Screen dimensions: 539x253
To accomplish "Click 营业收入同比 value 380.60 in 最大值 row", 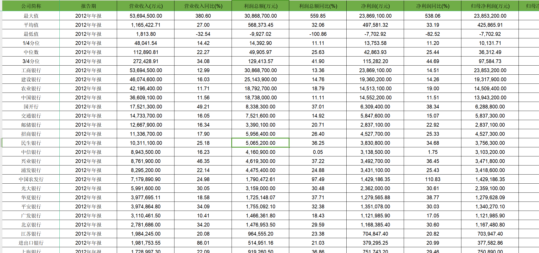I will pyautogui.click(x=203, y=16).
